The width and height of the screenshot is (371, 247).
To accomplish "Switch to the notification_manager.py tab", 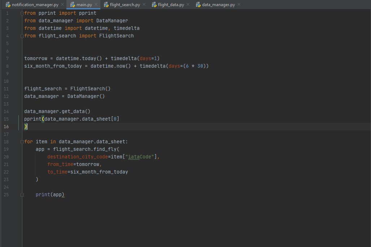I will (35, 4).
